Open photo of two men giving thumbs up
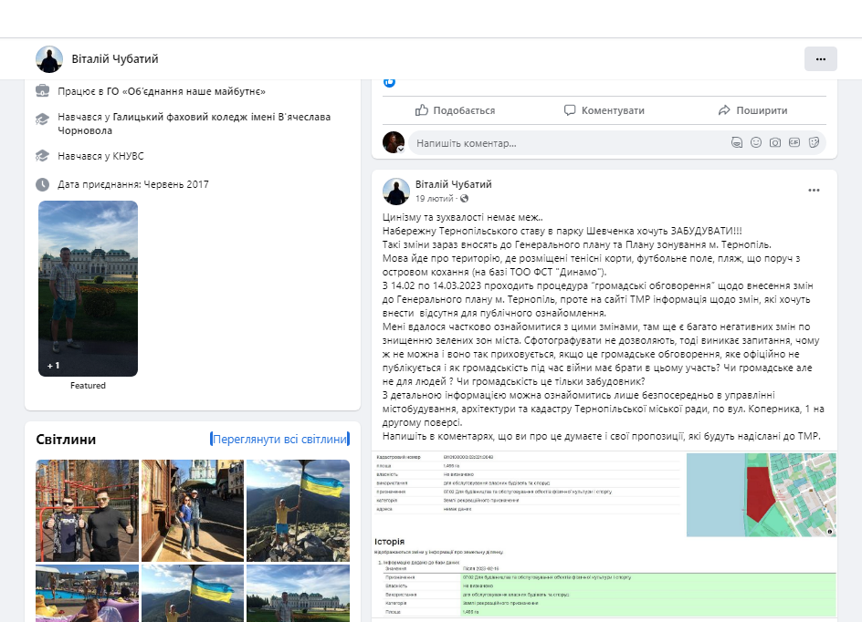The image size is (862, 622). click(87, 511)
